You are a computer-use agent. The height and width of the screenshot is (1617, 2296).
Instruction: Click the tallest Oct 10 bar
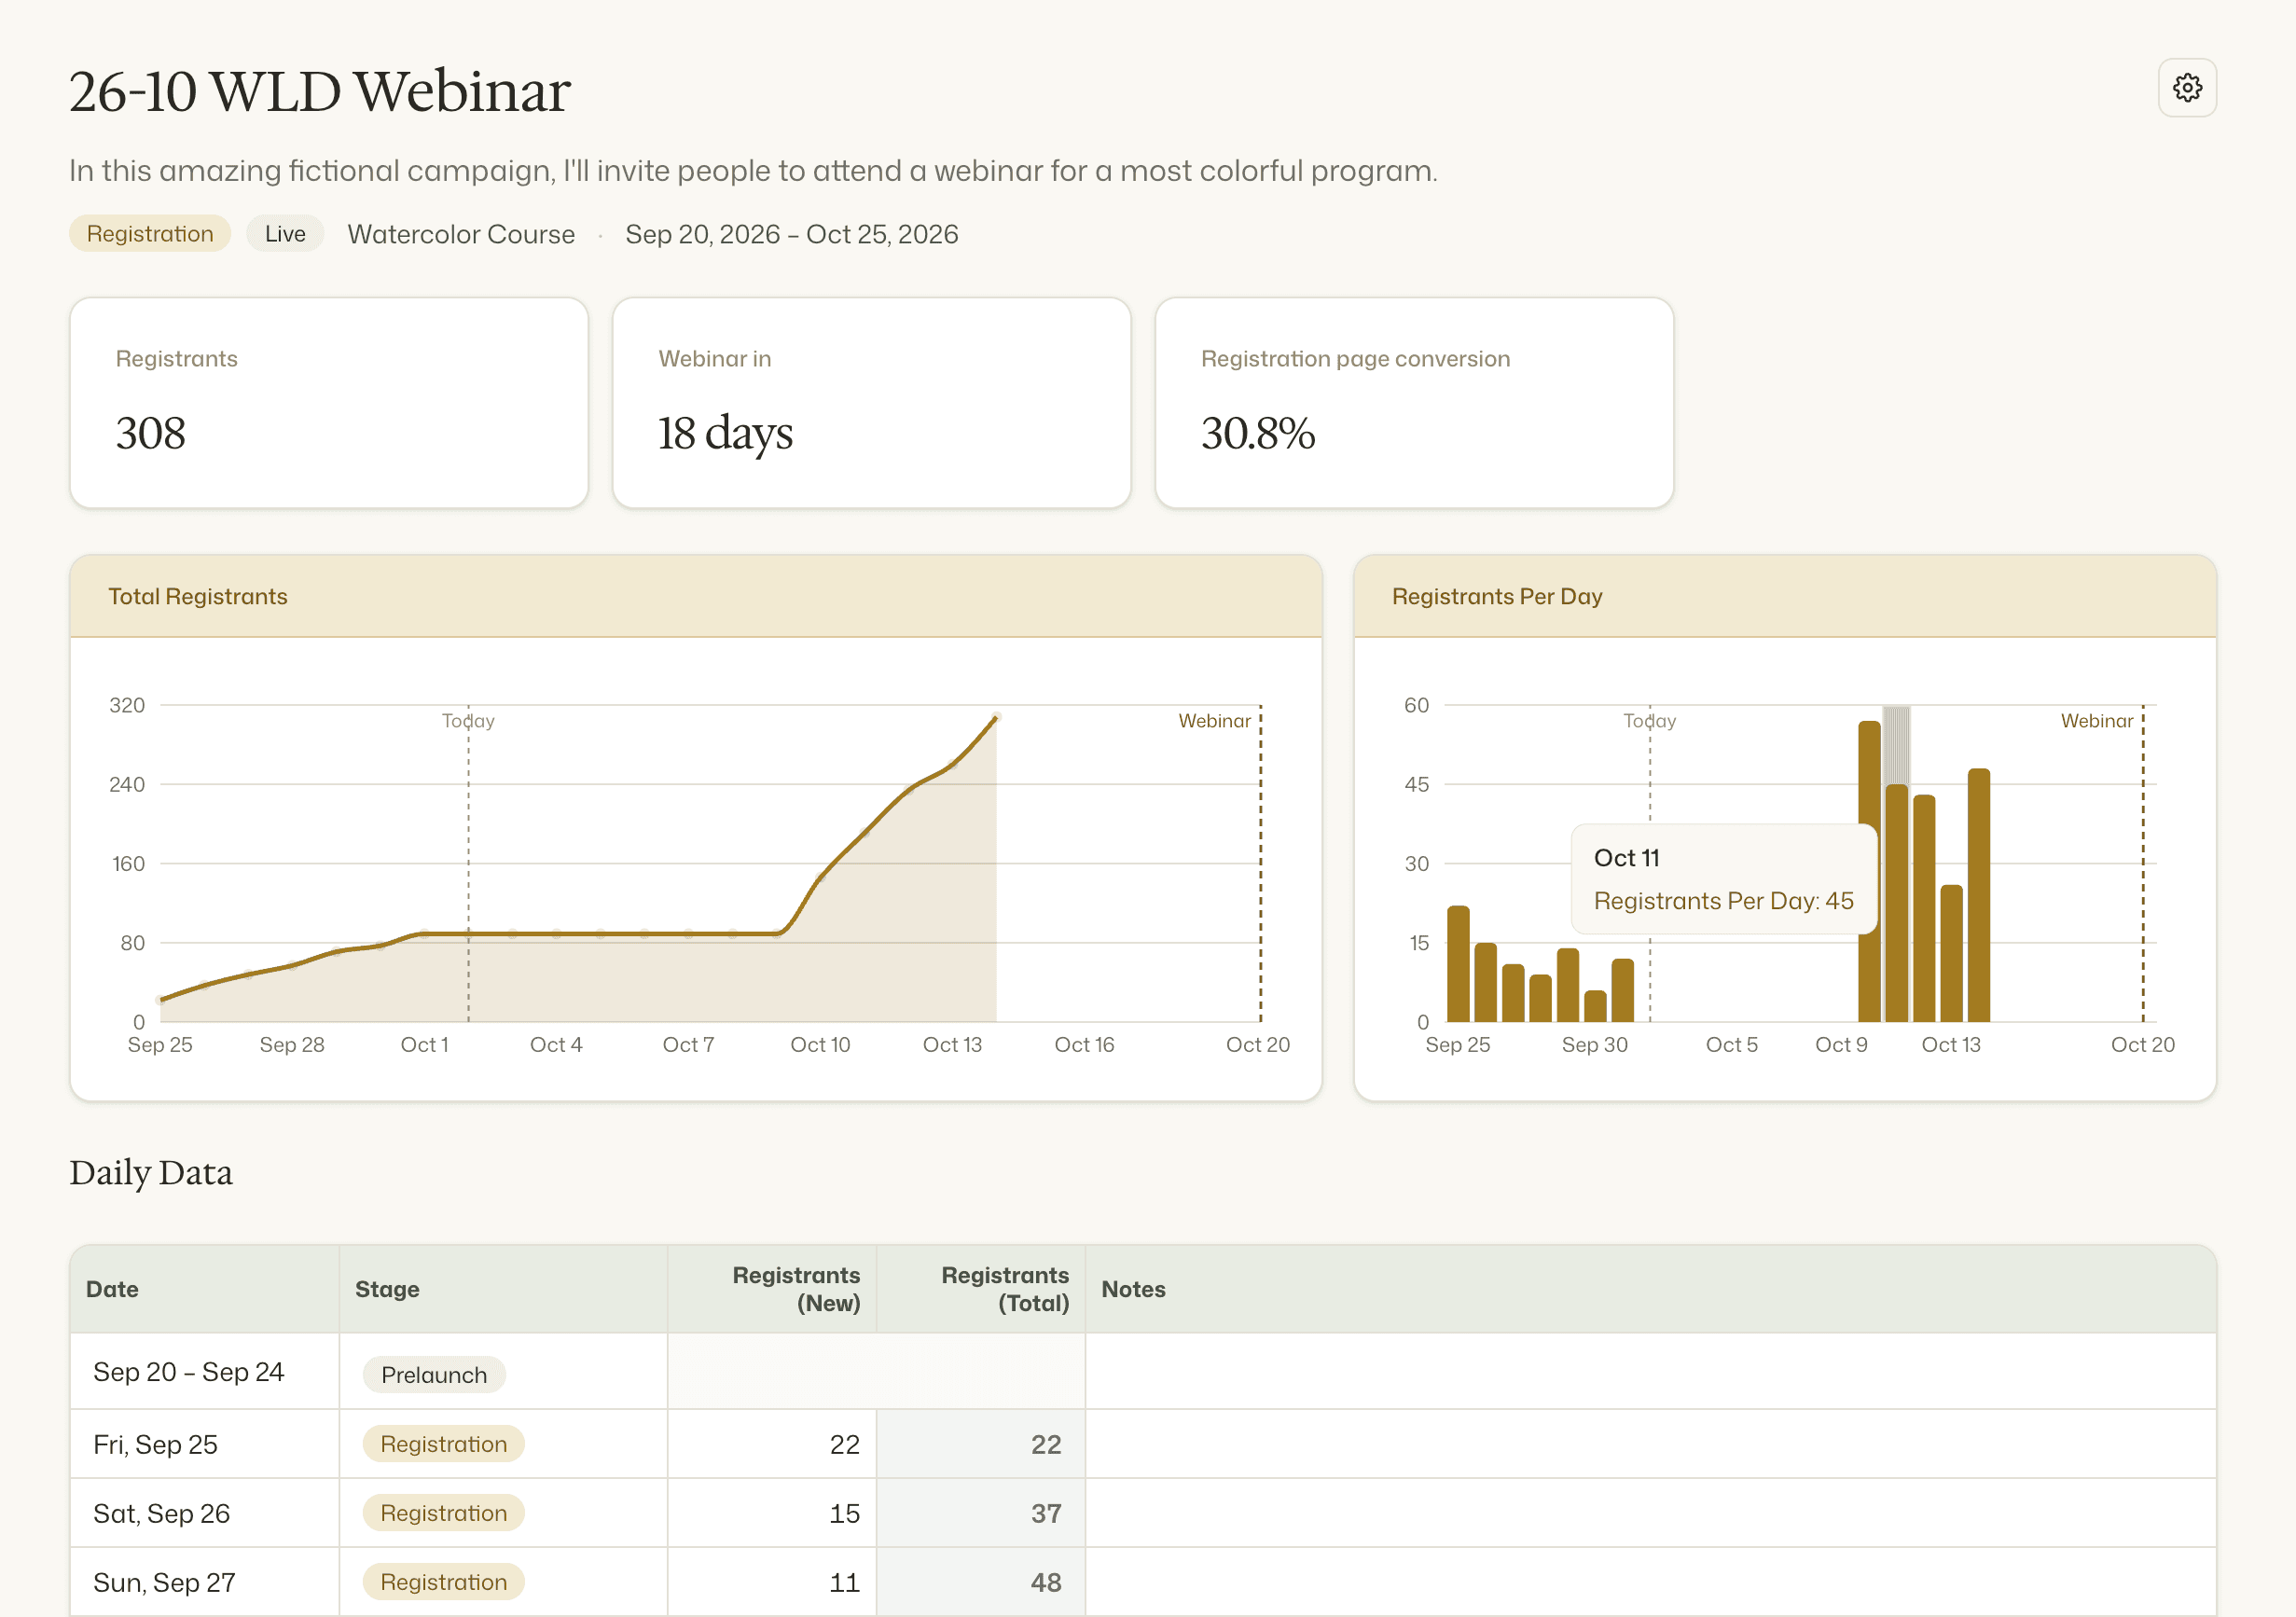coord(1869,871)
